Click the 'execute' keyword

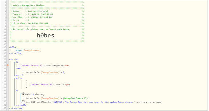(13, 59)
